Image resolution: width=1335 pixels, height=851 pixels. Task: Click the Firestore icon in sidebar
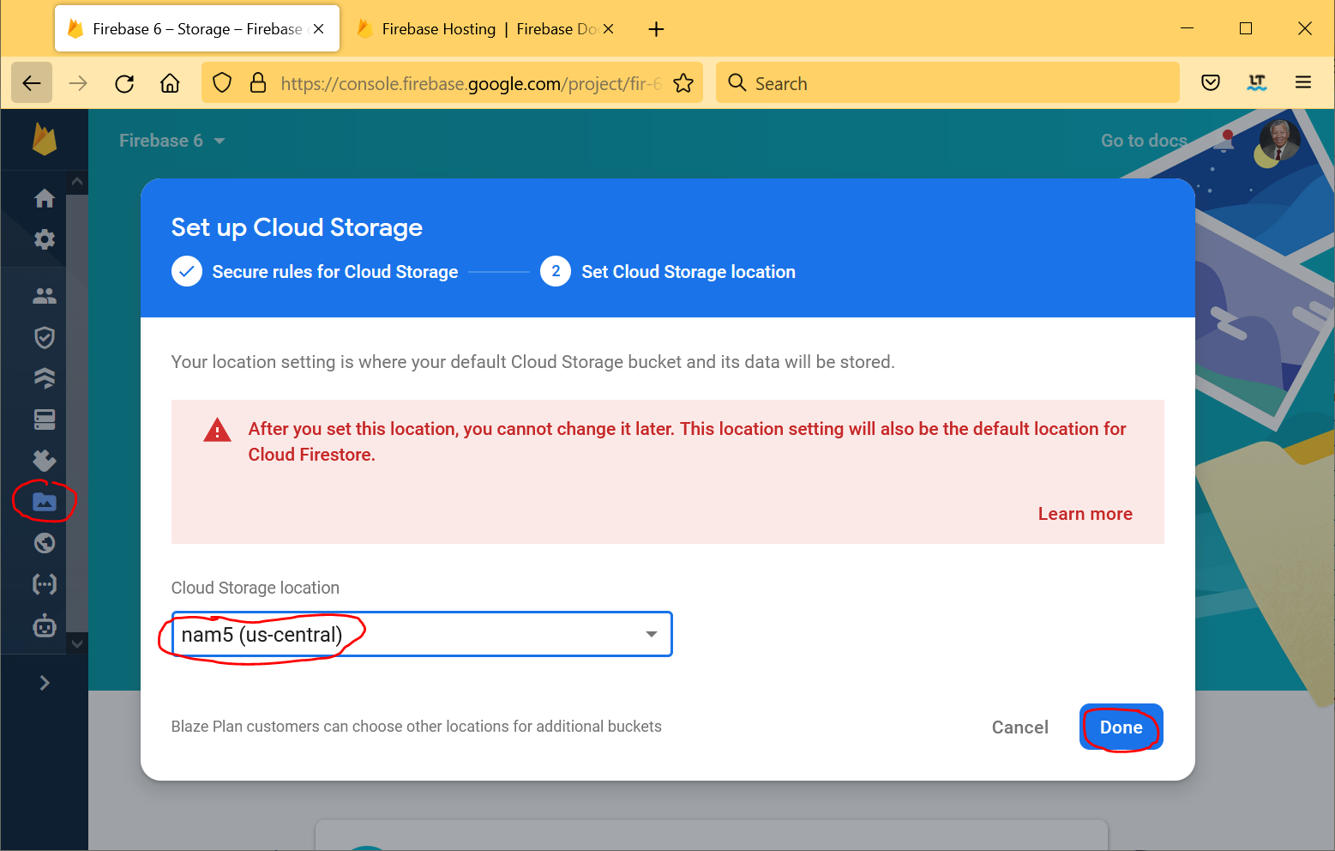tap(45, 378)
